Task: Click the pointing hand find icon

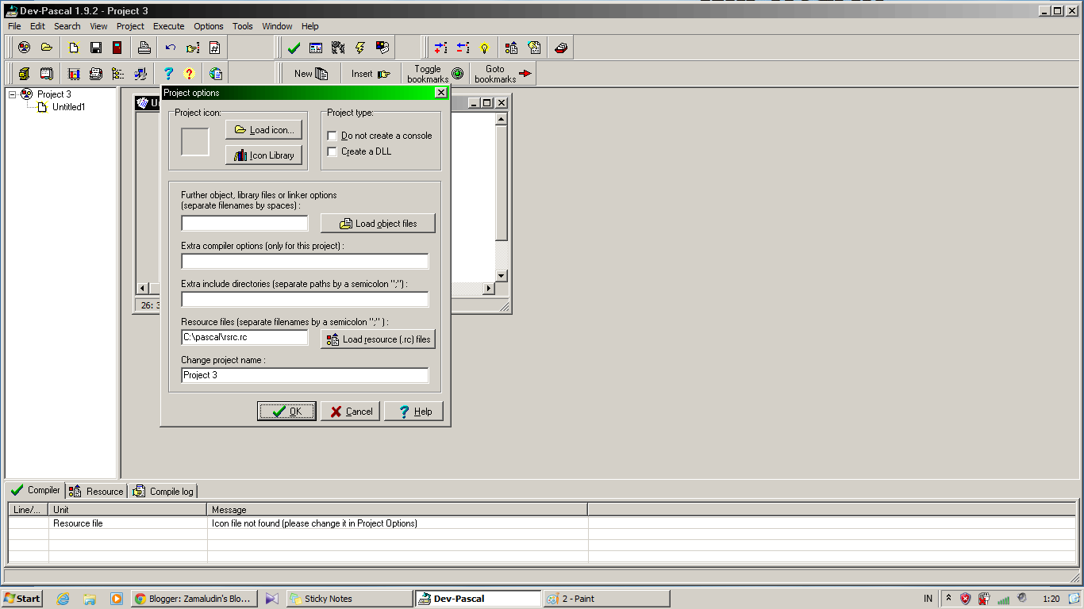Action: pyautogui.click(x=193, y=48)
